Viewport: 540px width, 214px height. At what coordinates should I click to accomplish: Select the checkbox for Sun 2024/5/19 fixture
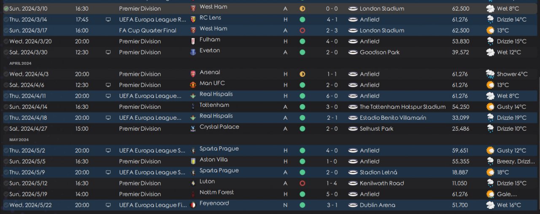point(6,194)
